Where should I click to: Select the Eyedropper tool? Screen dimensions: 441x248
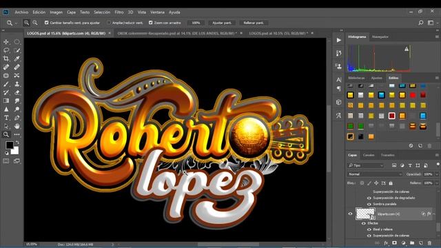pyautogui.click(x=17, y=59)
